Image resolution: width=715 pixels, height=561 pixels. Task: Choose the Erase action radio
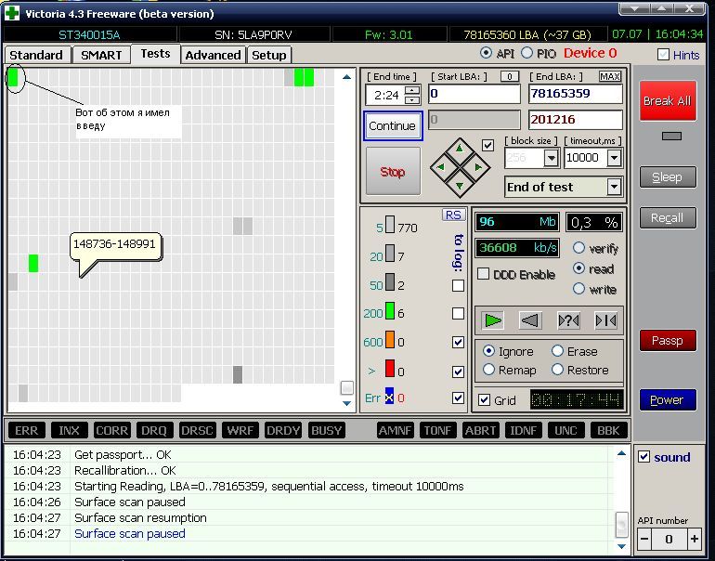(x=557, y=351)
